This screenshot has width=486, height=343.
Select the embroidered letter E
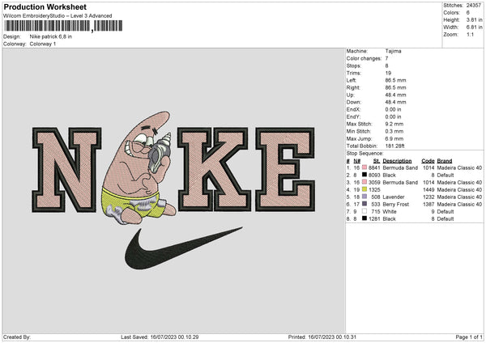[x=285, y=169]
